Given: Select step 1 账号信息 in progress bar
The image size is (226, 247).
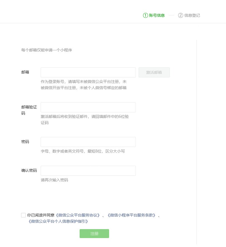Looking at the screenshot, I should pos(154,15).
